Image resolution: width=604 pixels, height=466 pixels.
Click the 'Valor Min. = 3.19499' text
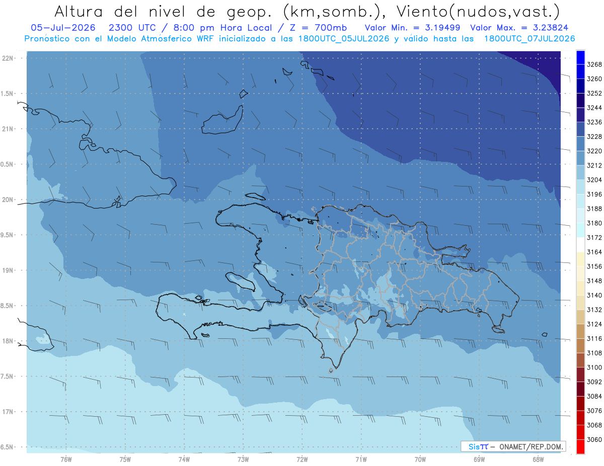point(413,28)
